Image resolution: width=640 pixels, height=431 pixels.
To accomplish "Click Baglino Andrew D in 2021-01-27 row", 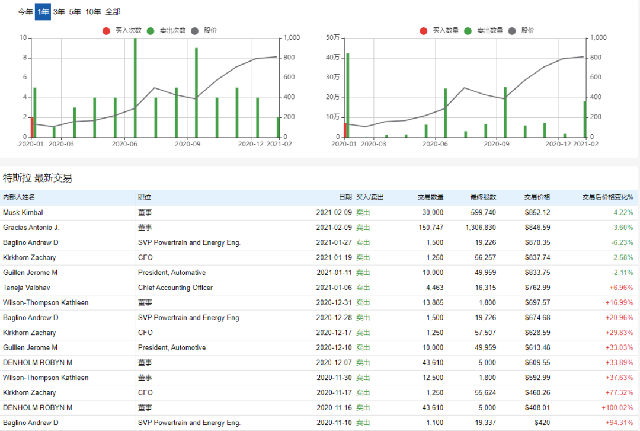I will coord(31,242).
